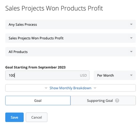Click left triangle beside Show Monthly Breakdown
140x127 pixels.
[46, 88]
